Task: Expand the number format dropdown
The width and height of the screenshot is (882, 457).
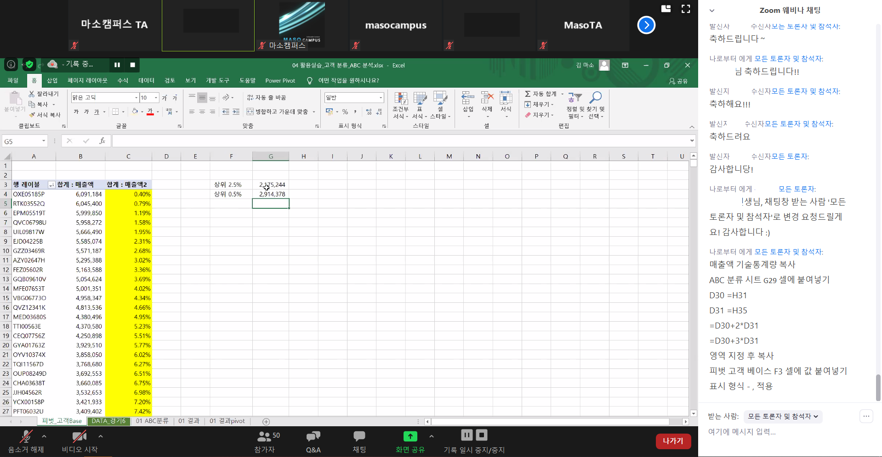Action: [381, 98]
